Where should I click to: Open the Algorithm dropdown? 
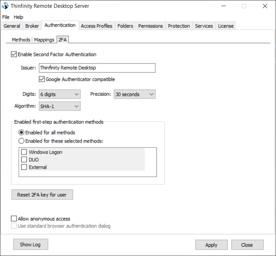tap(60, 106)
